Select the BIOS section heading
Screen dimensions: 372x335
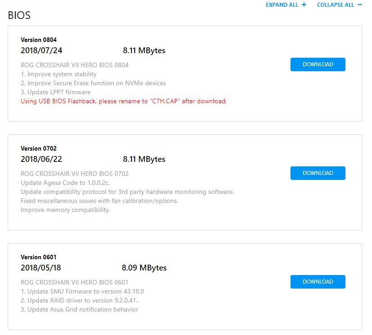point(19,15)
